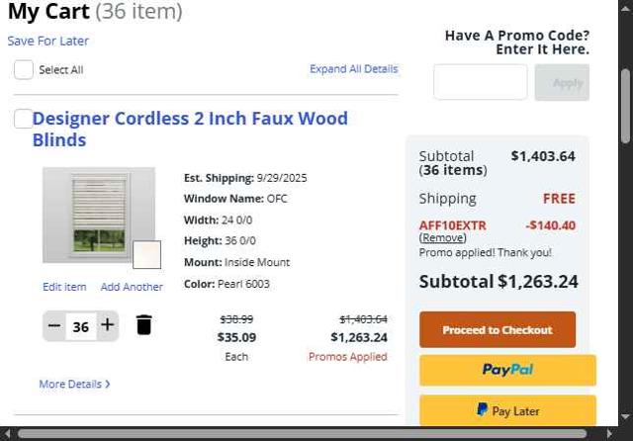Open the Edit Item link
633x441 pixels.
point(64,287)
